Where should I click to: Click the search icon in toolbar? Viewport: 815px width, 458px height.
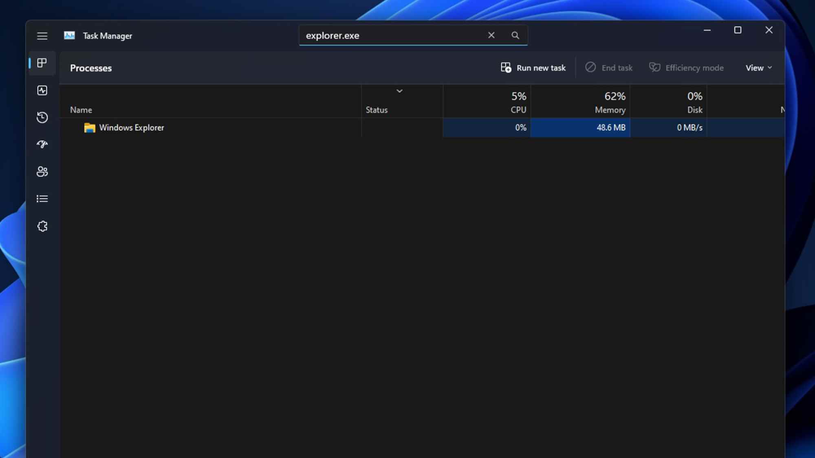[515, 35]
